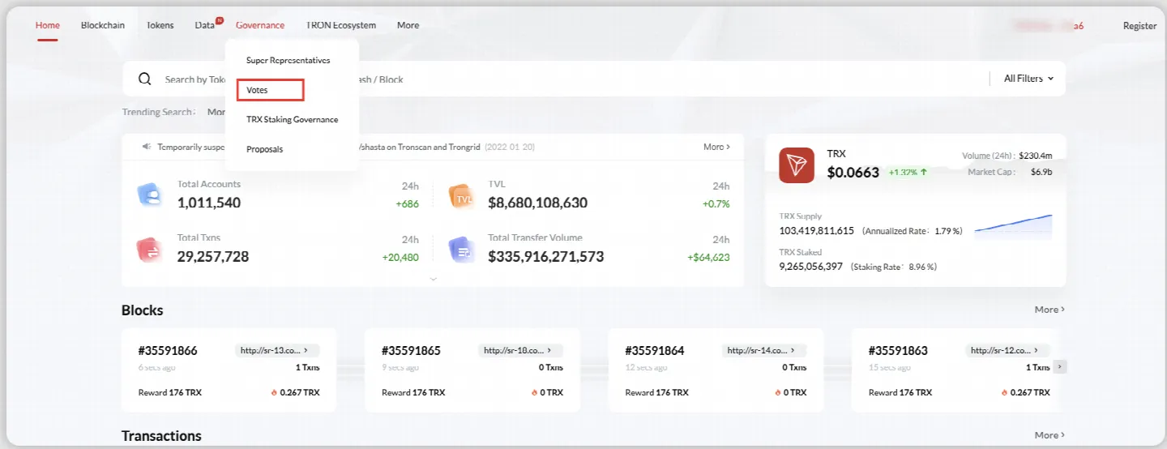Open the All Filters dropdown
The width and height of the screenshot is (1167, 449).
(1029, 79)
